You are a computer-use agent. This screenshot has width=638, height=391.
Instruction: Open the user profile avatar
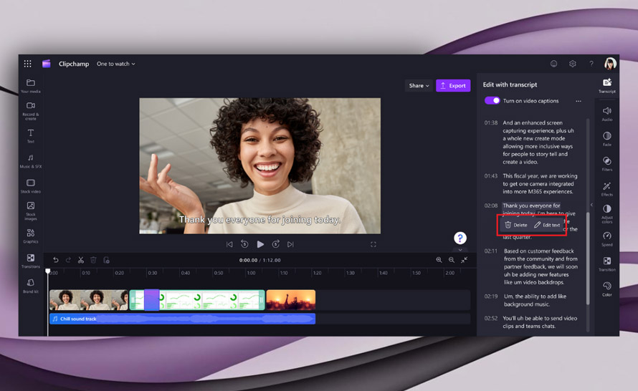click(x=610, y=64)
